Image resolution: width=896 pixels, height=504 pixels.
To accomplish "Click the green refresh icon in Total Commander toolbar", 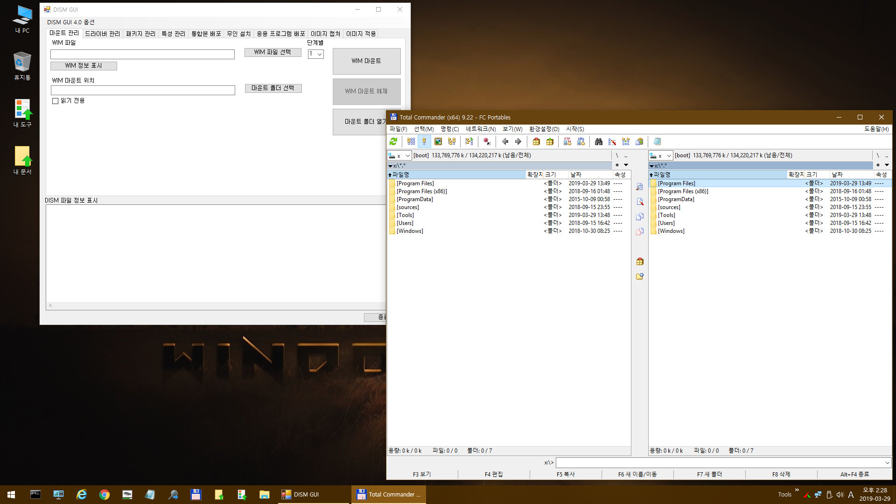I will tap(393, 141).
